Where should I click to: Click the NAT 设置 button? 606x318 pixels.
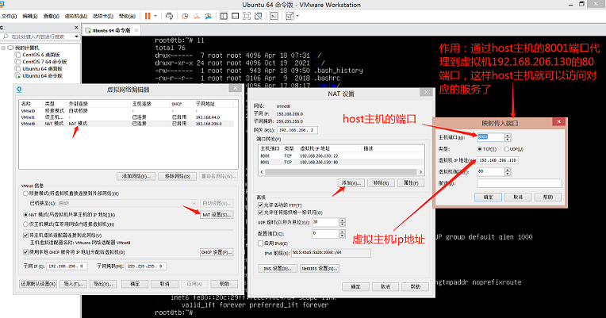(x=216, y=214)
